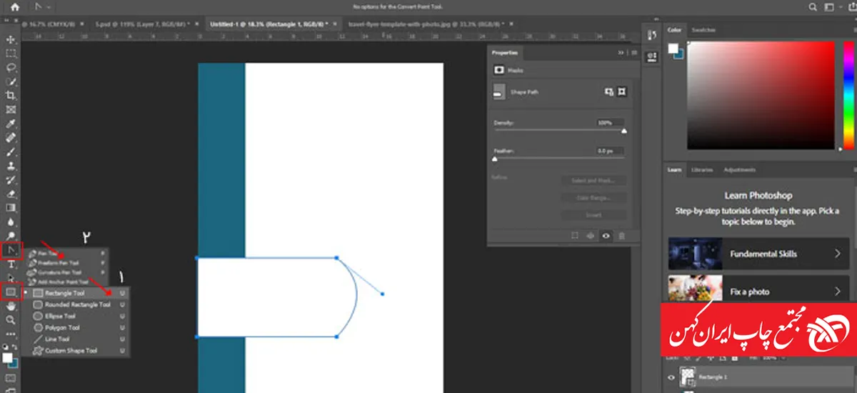Open the search icon at top right
The image size is (857, 393).
[813, 7]
